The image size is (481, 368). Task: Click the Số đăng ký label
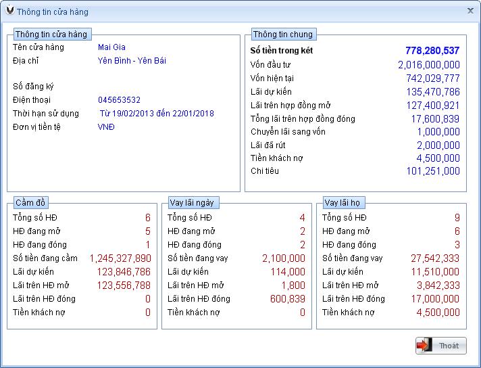[33, 87]
